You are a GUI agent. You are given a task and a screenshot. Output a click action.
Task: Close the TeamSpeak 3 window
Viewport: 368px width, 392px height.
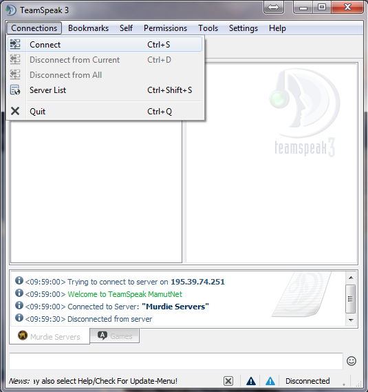point(347,8)
